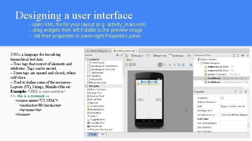
Task: Select CheckBox widget in Palette
Action: click(94, 113)
